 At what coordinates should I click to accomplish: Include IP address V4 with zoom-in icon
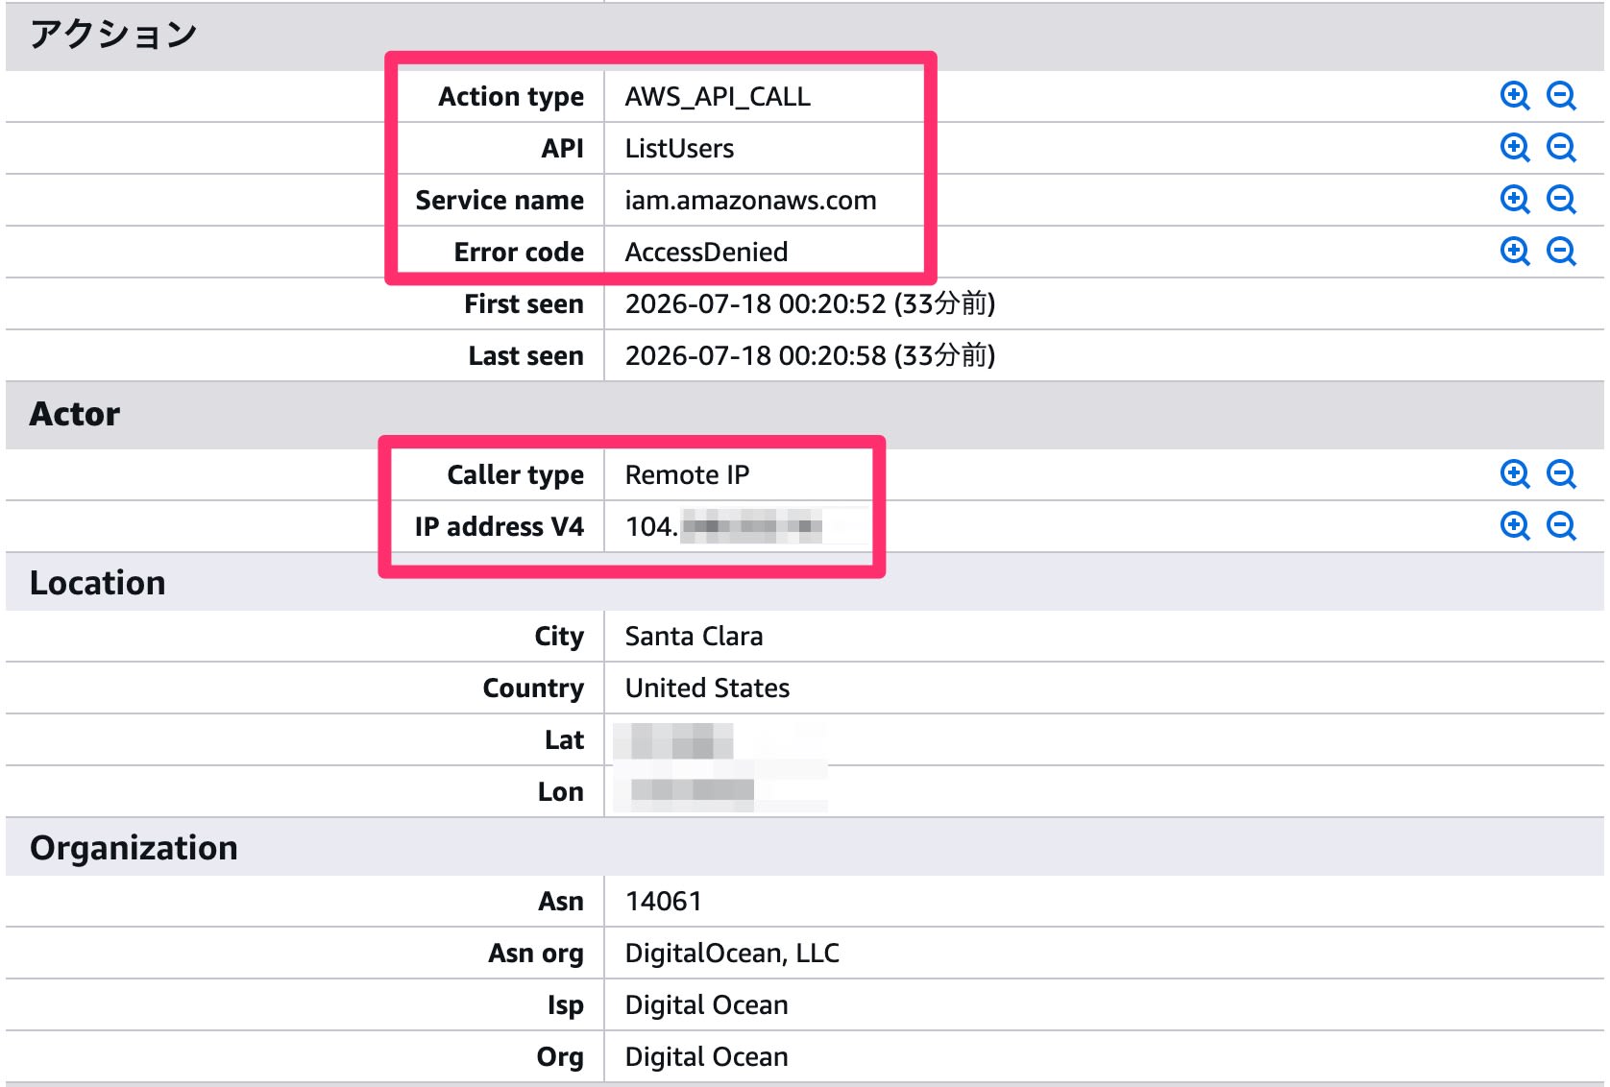1515,526
